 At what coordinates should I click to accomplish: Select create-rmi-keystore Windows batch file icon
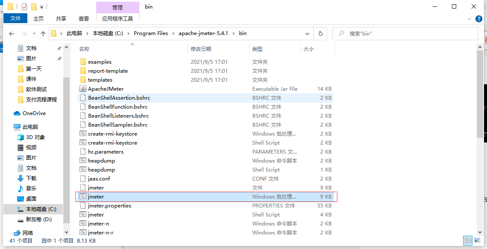(83, 133)
